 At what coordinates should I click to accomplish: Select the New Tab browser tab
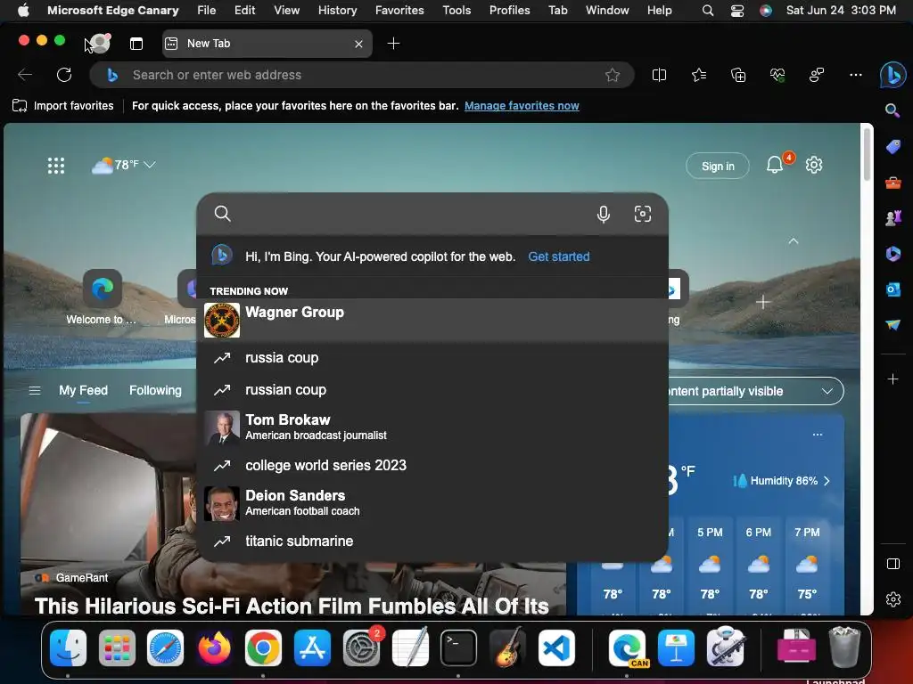(267, 44)
